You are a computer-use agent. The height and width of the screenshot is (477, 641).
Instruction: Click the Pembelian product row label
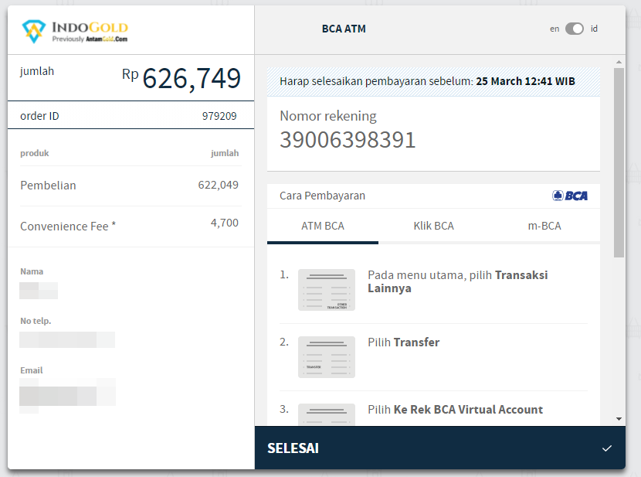(48, 186)
